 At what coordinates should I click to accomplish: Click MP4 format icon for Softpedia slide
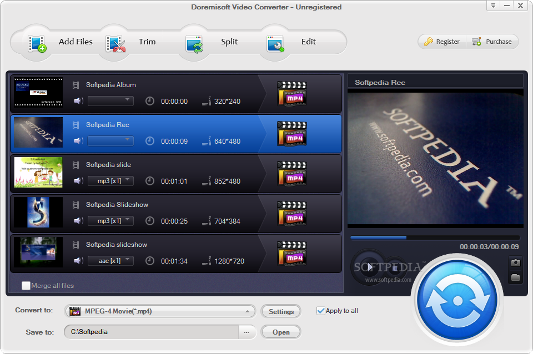[292, 174]
